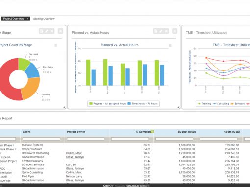Sort by the Budget (USD) column header
This screenshot has height=187, width=250.
click(187, 132)
